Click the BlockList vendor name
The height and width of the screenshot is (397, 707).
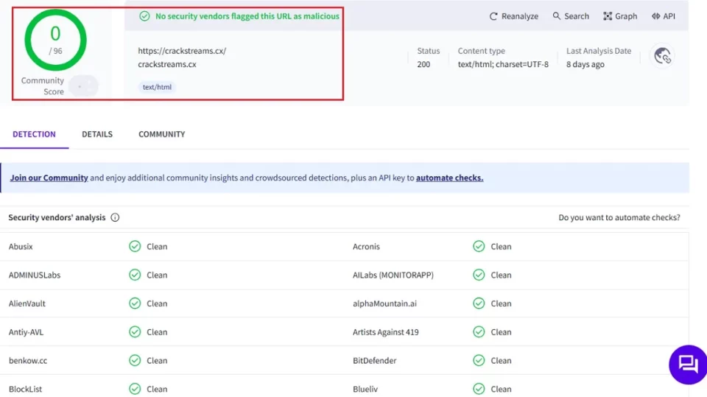25,389
